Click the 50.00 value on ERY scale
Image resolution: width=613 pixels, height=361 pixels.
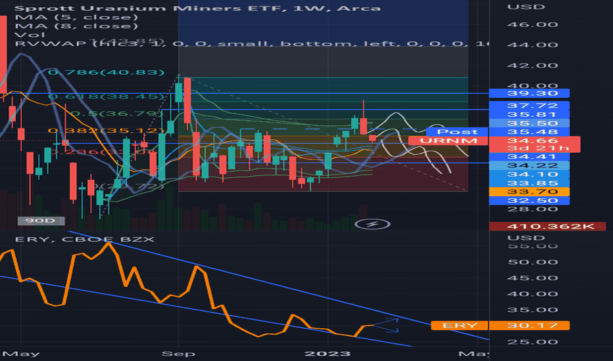tap(533, 262)
